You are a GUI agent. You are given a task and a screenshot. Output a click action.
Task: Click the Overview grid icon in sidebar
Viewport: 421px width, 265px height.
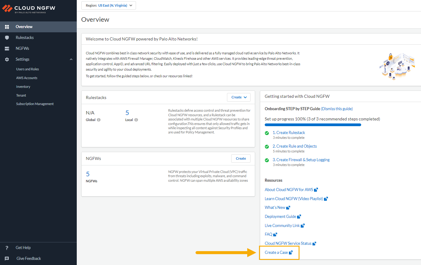point(7,27)
